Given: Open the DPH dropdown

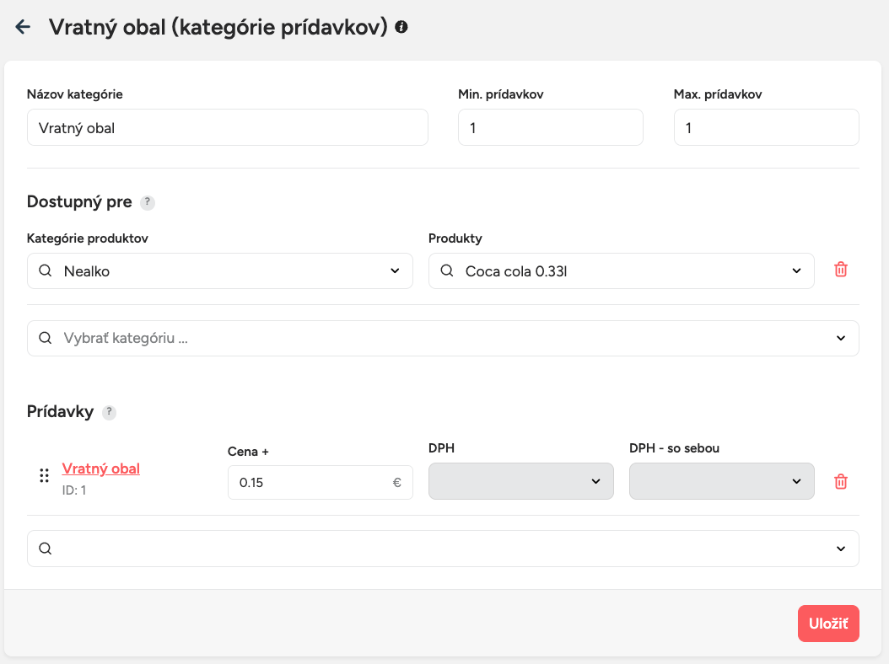Looking at the screenshot, I should point(595,481).
